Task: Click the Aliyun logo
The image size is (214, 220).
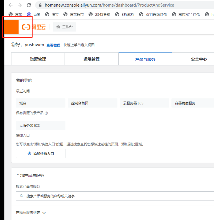Action: [34, 27]
